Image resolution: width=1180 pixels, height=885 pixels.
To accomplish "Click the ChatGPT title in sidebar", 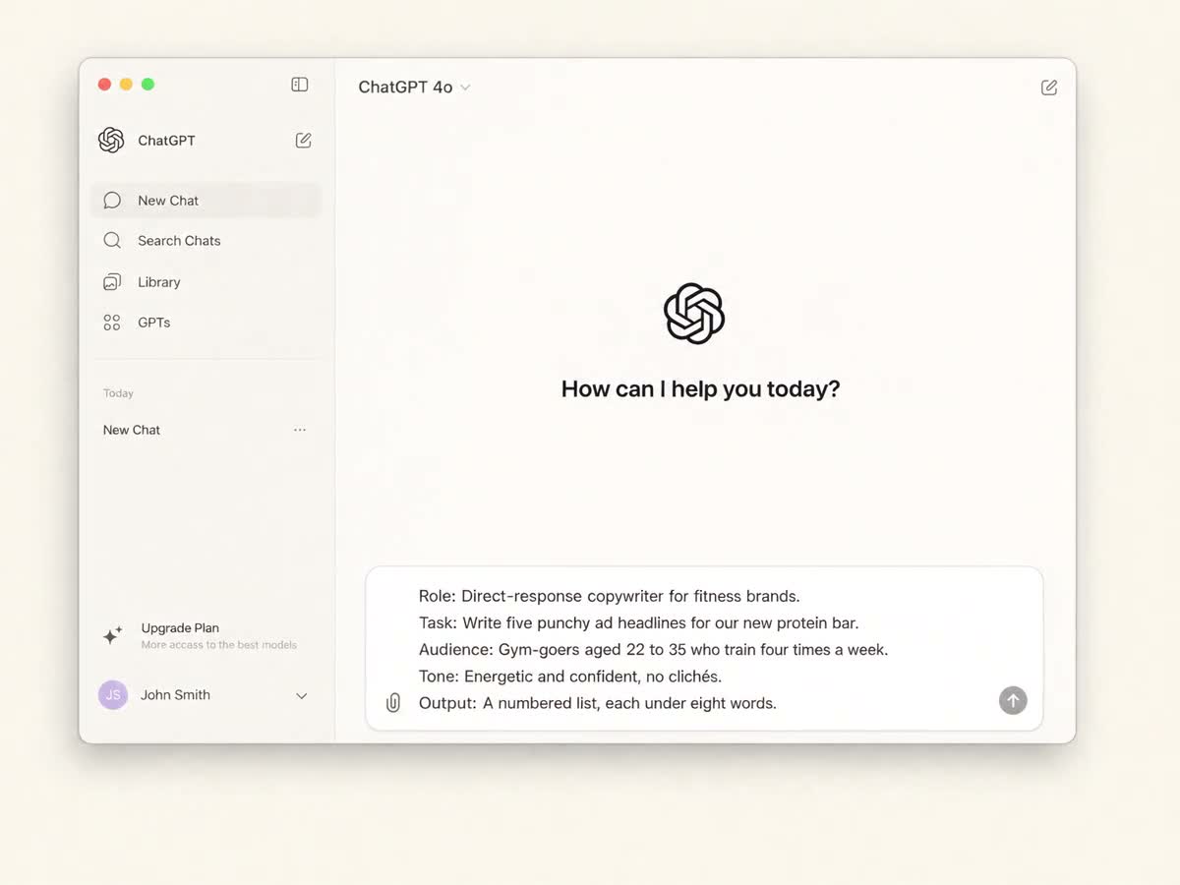I will [166, 141].
